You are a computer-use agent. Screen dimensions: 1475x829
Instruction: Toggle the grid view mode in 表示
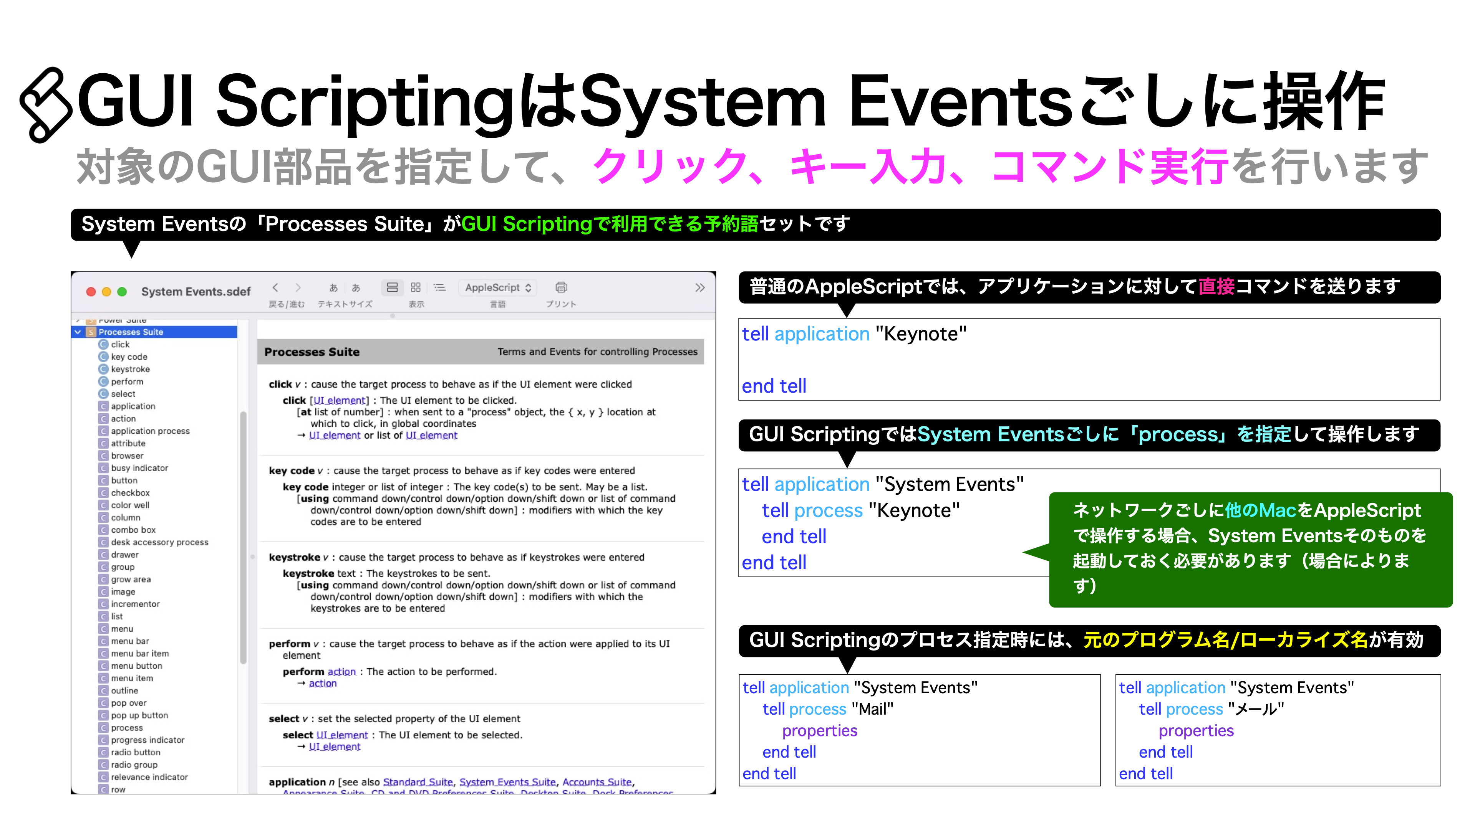[x=416, y=288]
